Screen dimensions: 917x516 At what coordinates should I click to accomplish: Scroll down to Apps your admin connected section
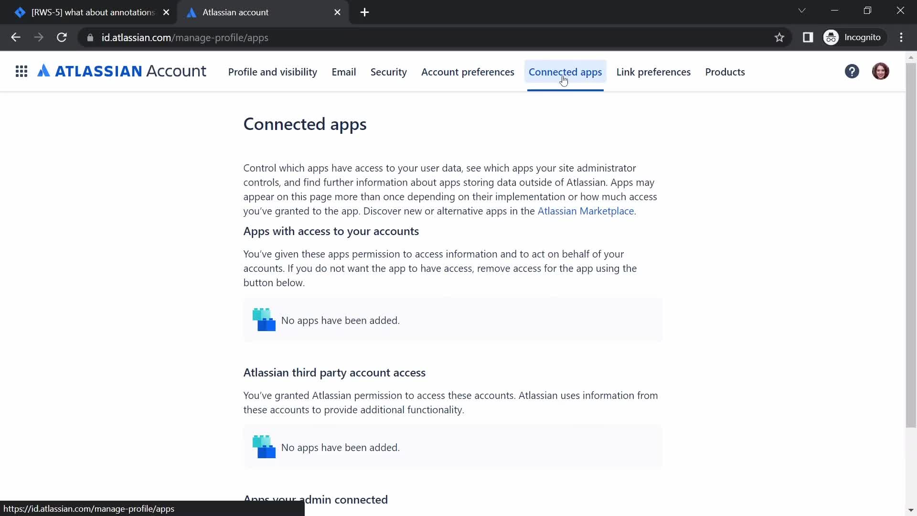tap(316, 498)
